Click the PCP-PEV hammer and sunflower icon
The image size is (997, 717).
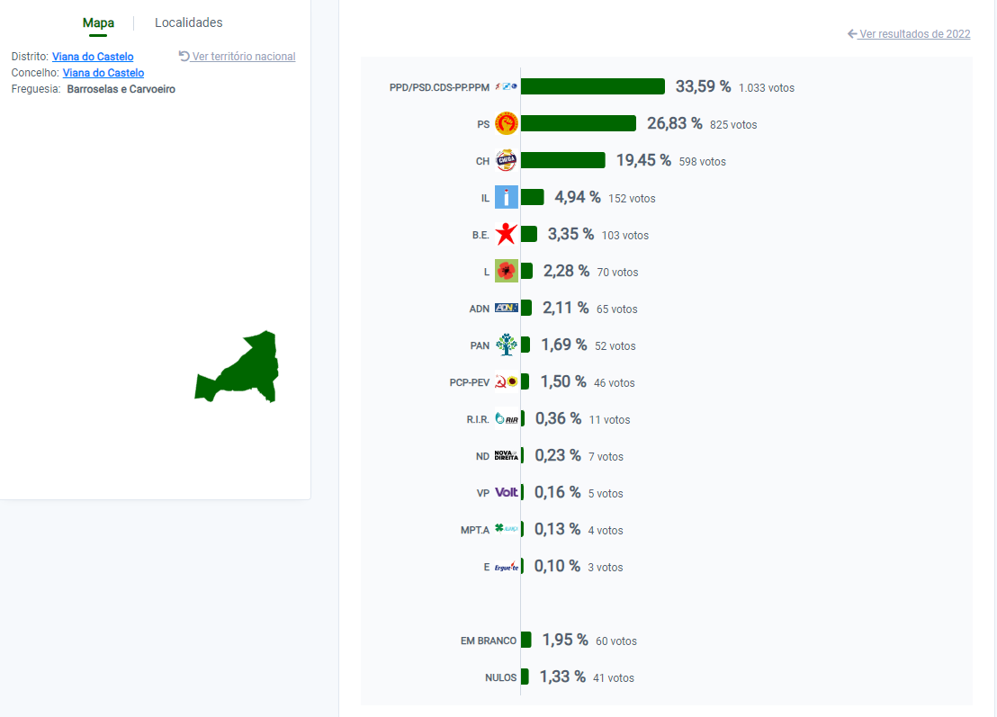point(506,381)
